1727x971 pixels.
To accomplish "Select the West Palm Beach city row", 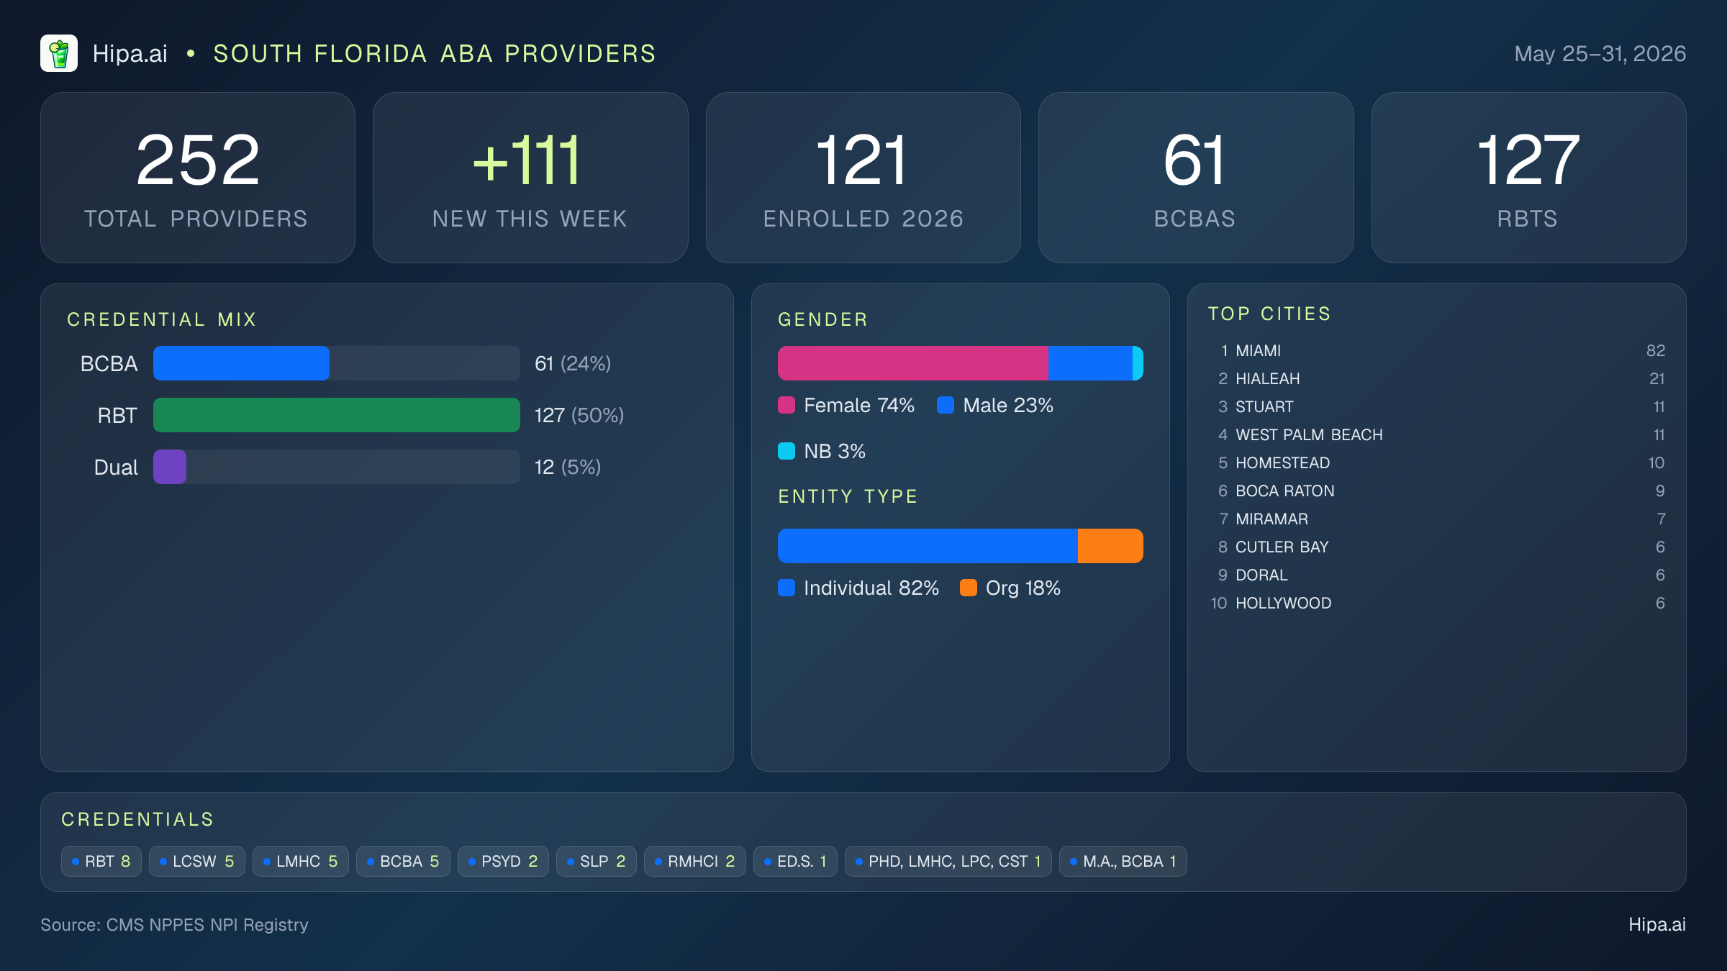I will 1437,434.
